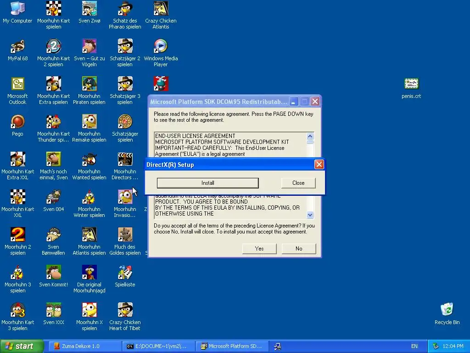Select Schatzjäger spielen icon

[125, 129]
